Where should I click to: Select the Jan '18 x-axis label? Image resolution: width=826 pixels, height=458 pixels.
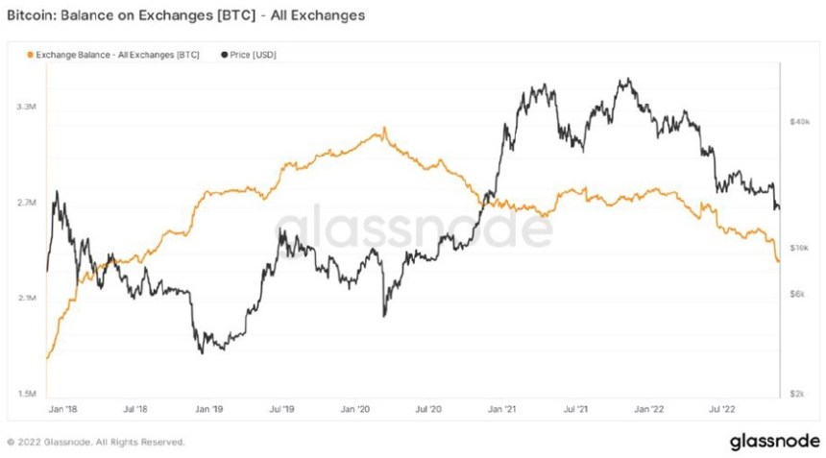63,409
